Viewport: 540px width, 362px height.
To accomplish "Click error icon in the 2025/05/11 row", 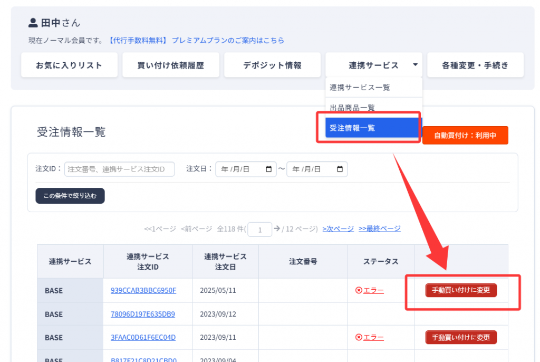I will pos(359,290).
